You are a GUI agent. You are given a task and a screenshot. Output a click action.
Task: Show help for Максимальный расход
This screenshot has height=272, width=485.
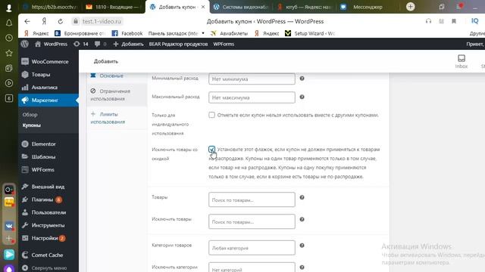[302, 97]
